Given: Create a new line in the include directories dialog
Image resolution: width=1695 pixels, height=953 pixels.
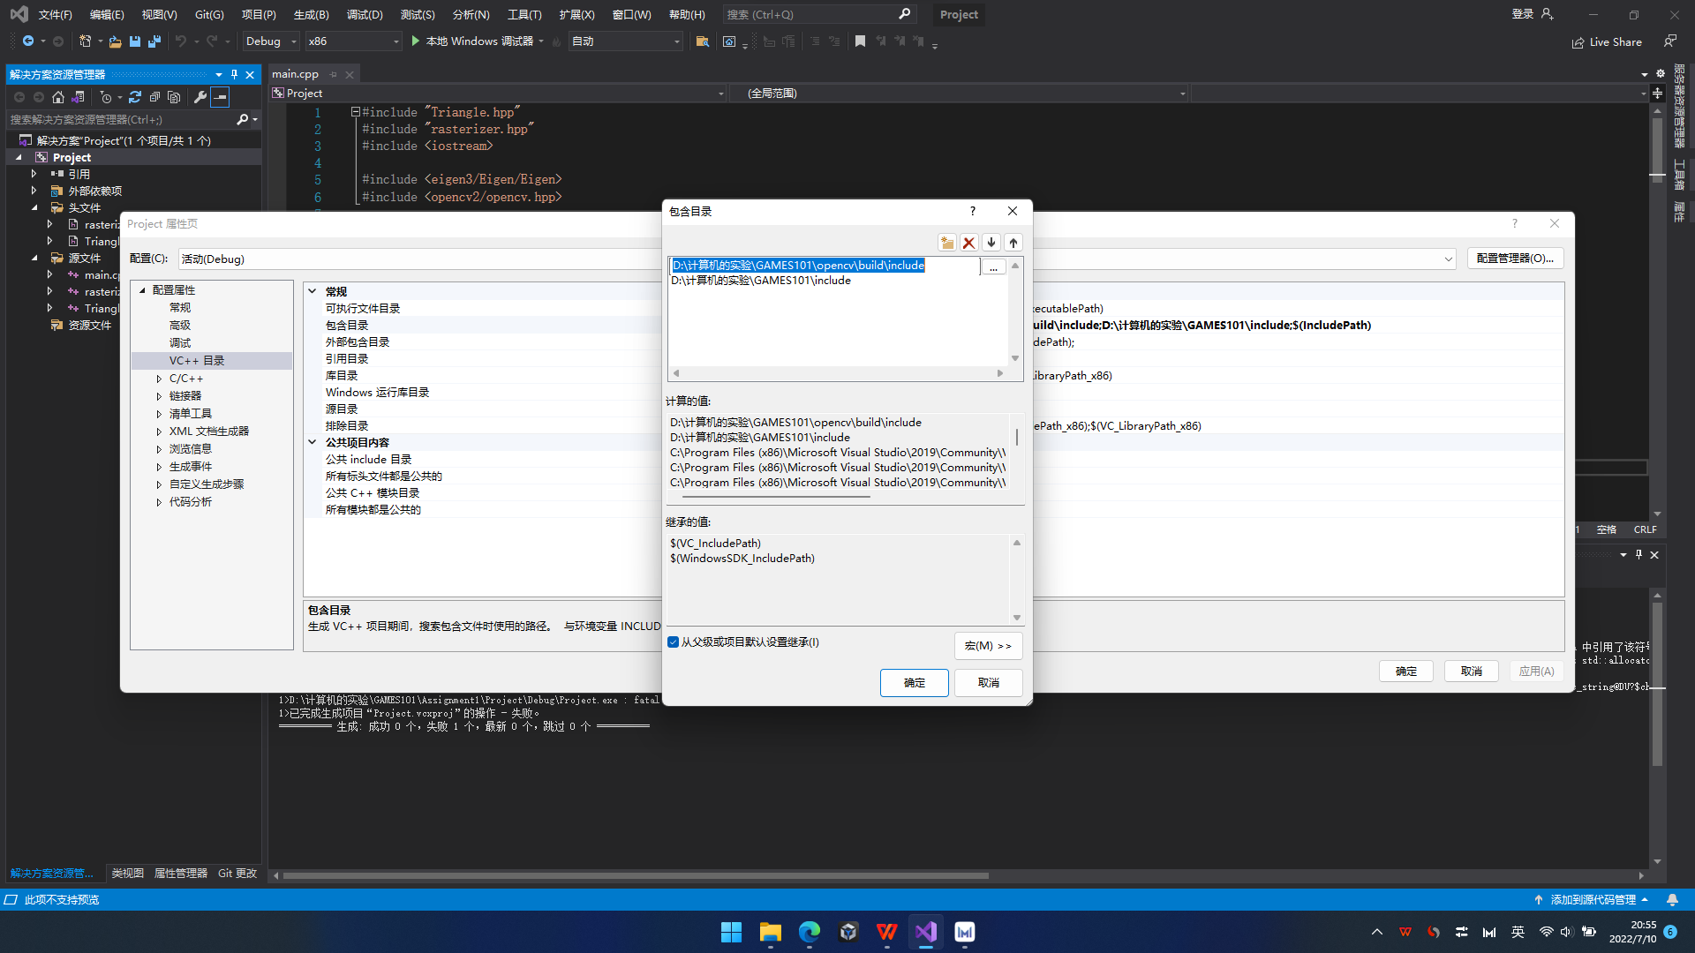Looking at the screenshot, I should point(946,243).
